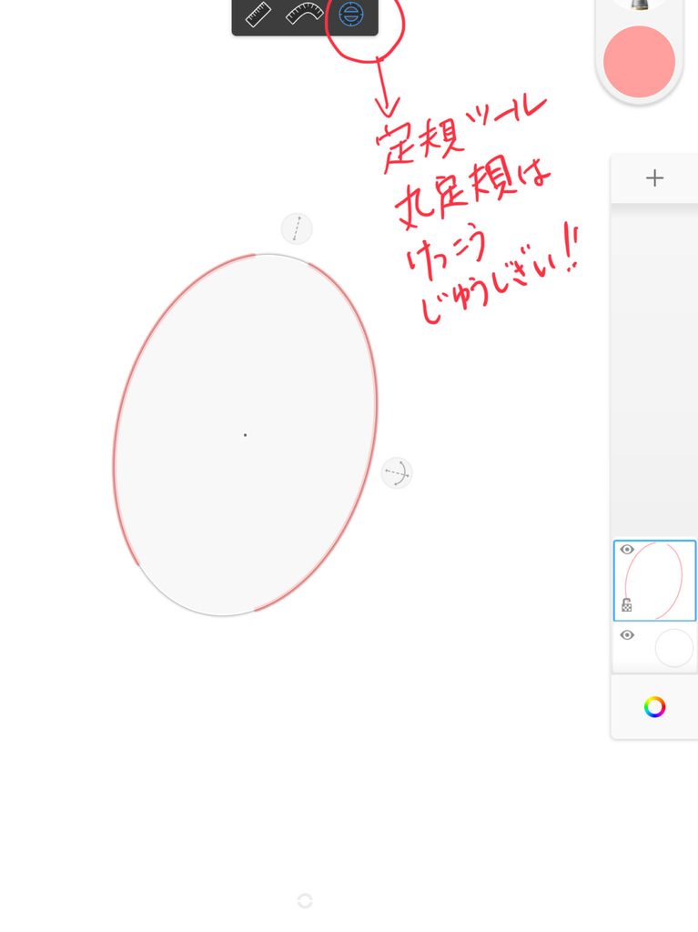Toggle the ellipse guide tool
Screen dimensions: 698x932
pyautogui.click(x=350, y=14)
